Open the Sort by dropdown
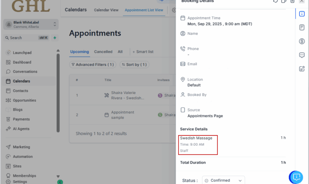This screenshot has width=309, height=184. coord(134,65)
